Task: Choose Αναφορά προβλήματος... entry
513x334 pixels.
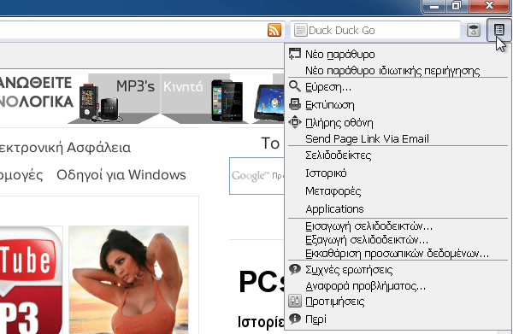Action: (398, 286)
